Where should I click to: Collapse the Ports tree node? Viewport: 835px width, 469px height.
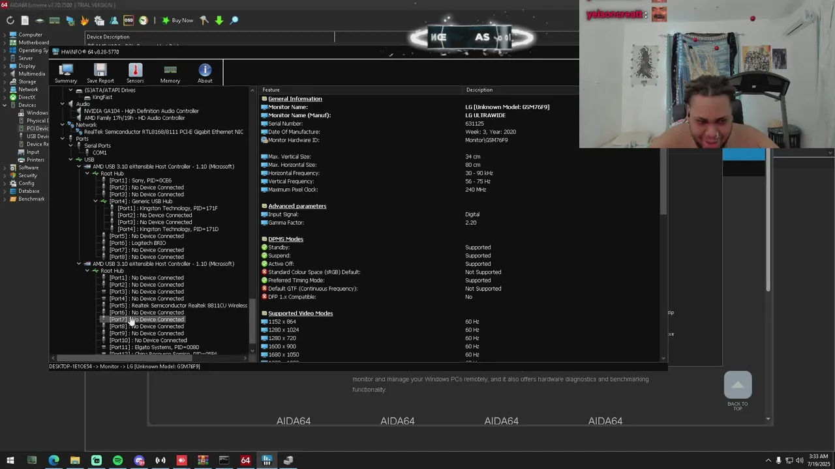(x=62, y=139)
